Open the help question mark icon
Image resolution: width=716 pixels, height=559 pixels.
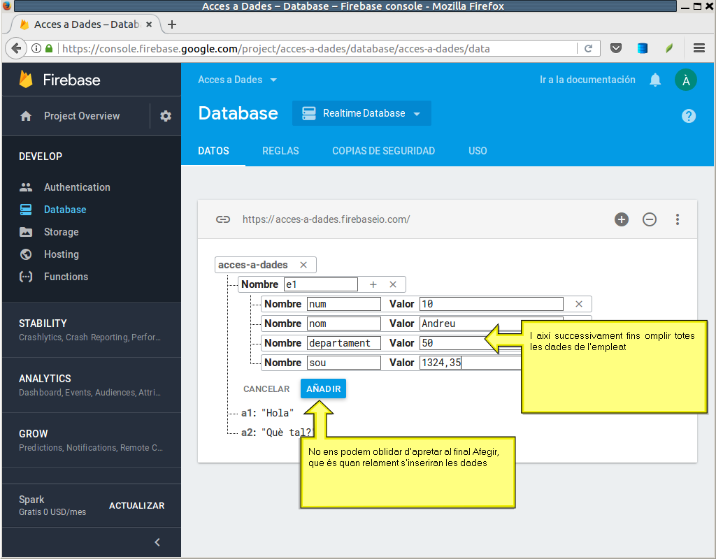[x=689, y=116]
